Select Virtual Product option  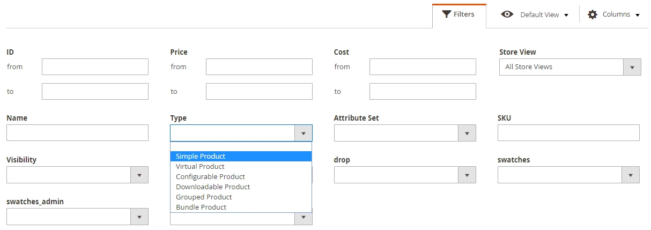(x=241, y=167)
